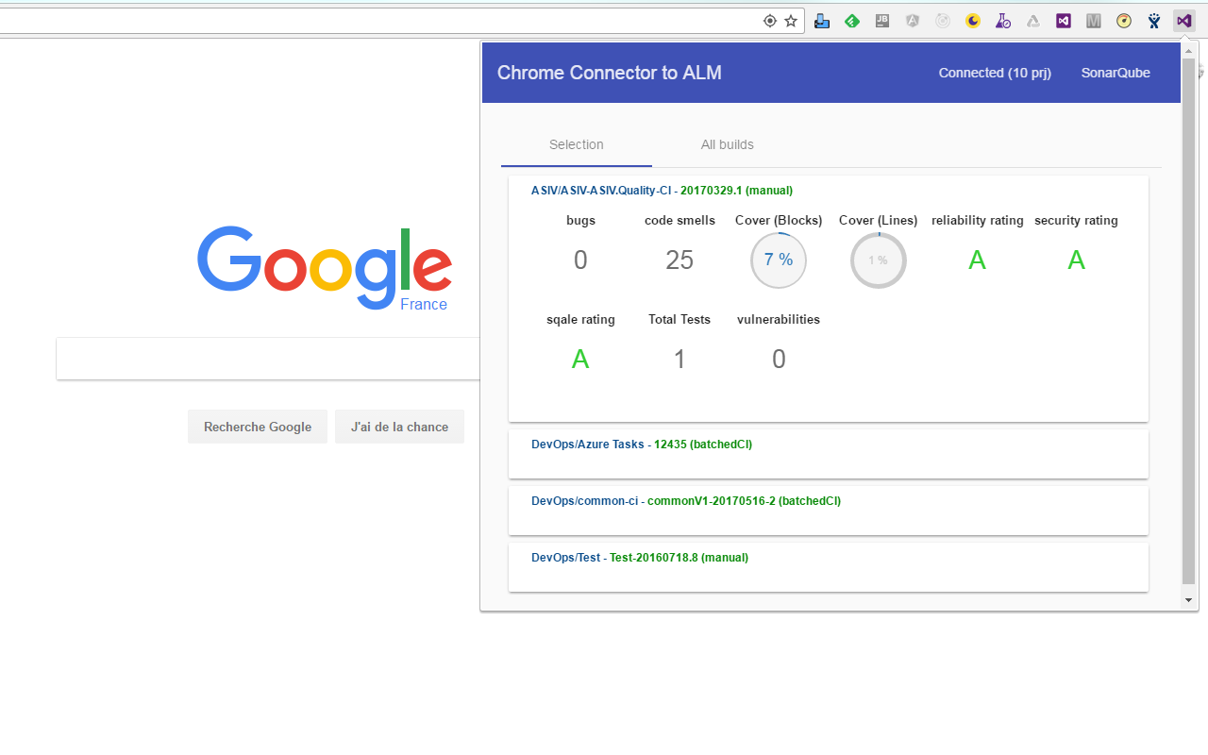Click the security rating A grade
This screenshot has width=1208, height=755.
tap(1076, 260)
